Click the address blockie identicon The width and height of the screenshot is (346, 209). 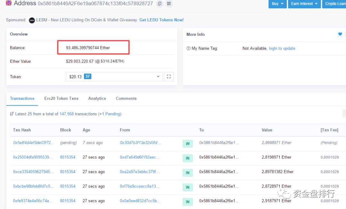tap(9, 3)
